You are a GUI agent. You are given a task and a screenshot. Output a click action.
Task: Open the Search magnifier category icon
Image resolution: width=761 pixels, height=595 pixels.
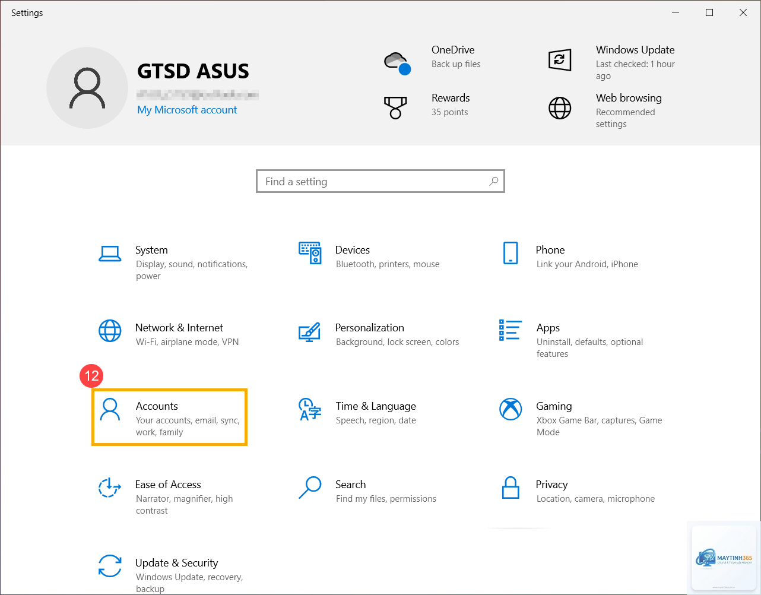pos(310,488)
